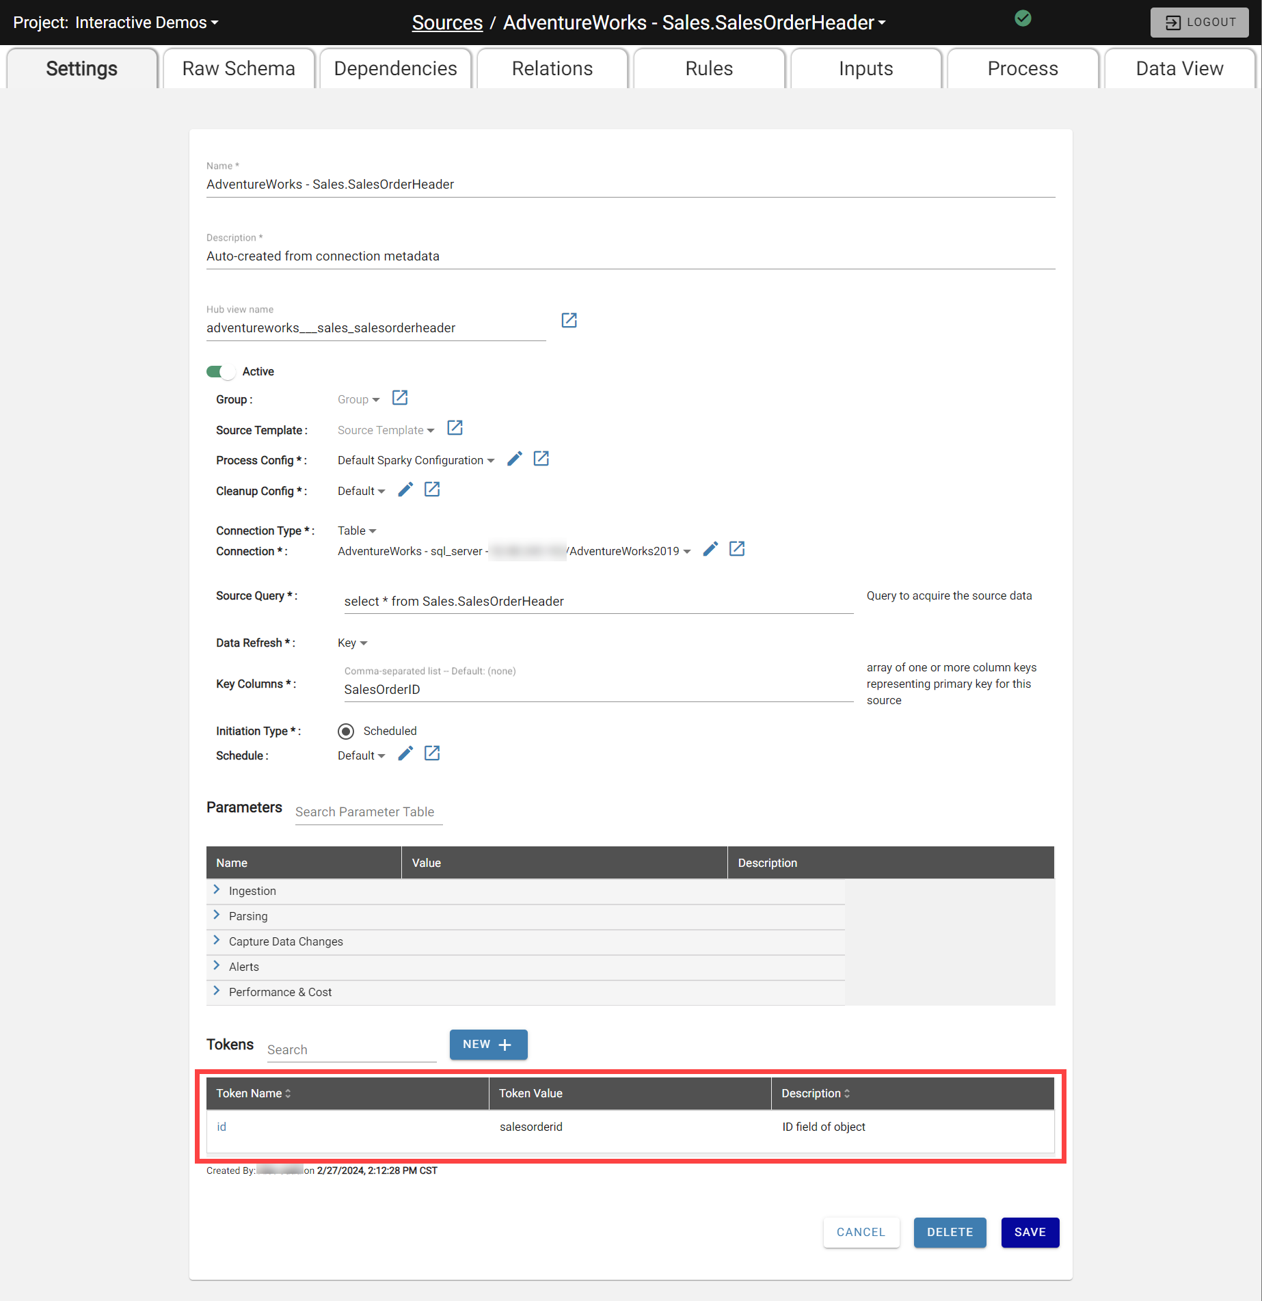Open Default Sparky Configuration dropdown
1262x1301 pixels.
point(416,461)
